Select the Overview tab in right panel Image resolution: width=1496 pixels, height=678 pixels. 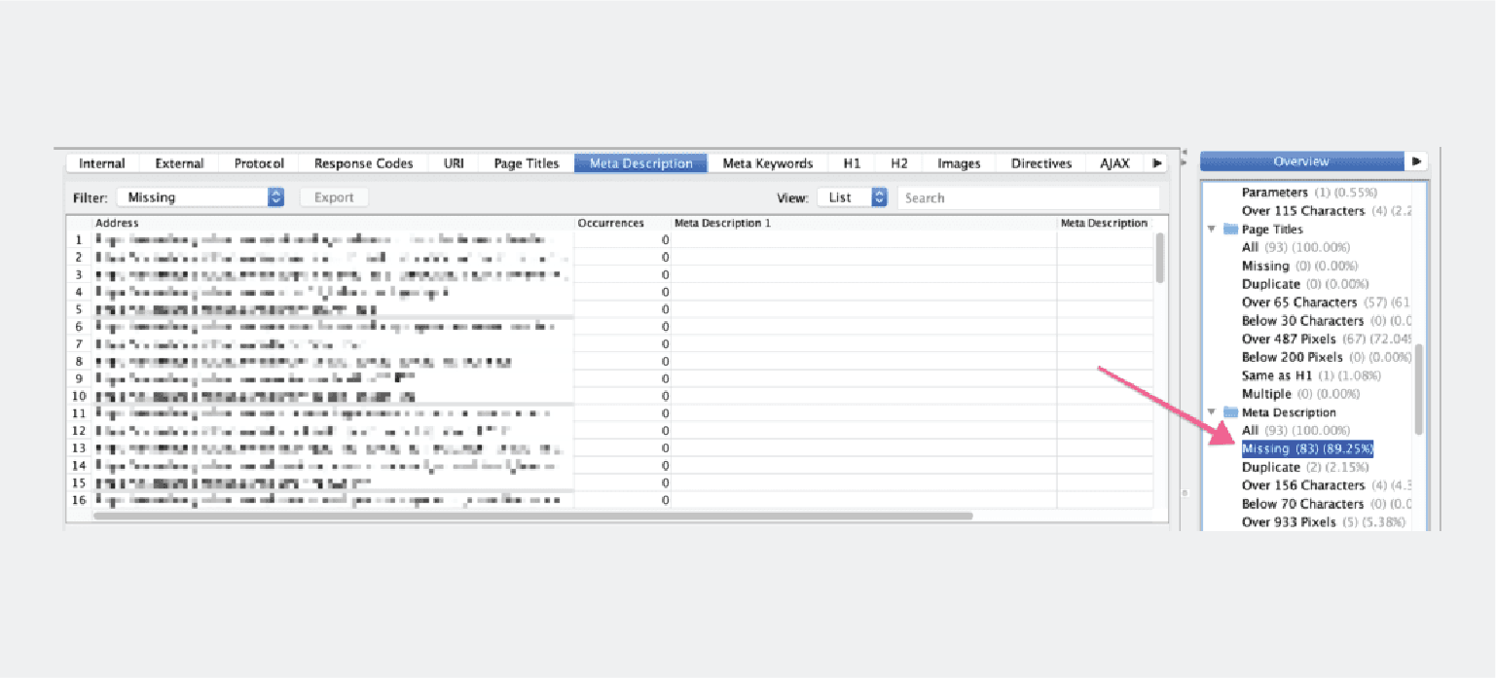pyautogui.click(x=1301, y=161)
